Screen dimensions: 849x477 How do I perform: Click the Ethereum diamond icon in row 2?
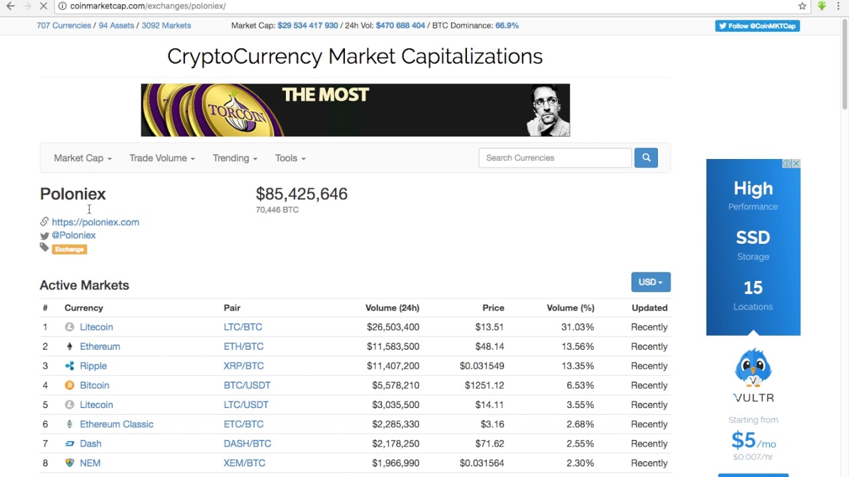coord(70,346)
